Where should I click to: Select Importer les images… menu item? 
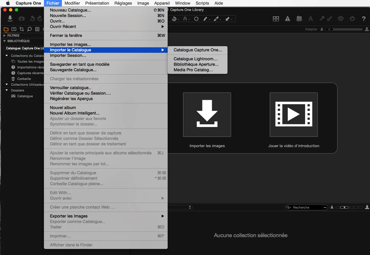[106, 44]
